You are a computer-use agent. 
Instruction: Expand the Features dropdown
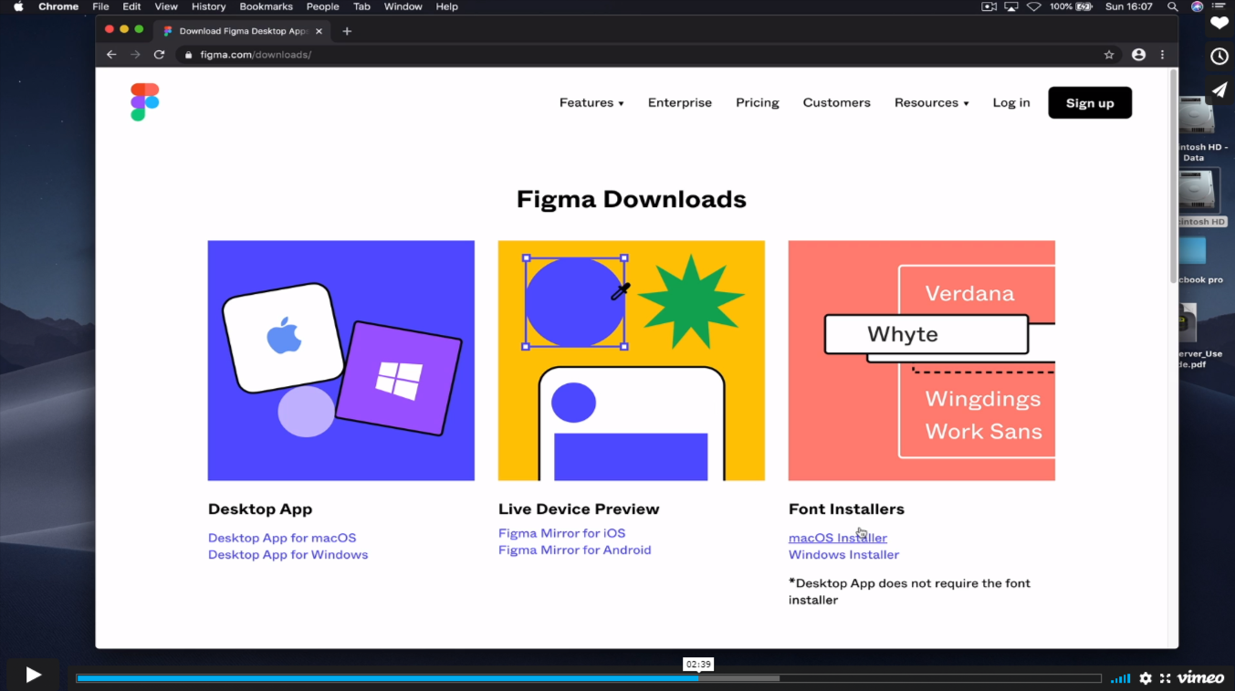pyautogui.click(x=591, y=103)
